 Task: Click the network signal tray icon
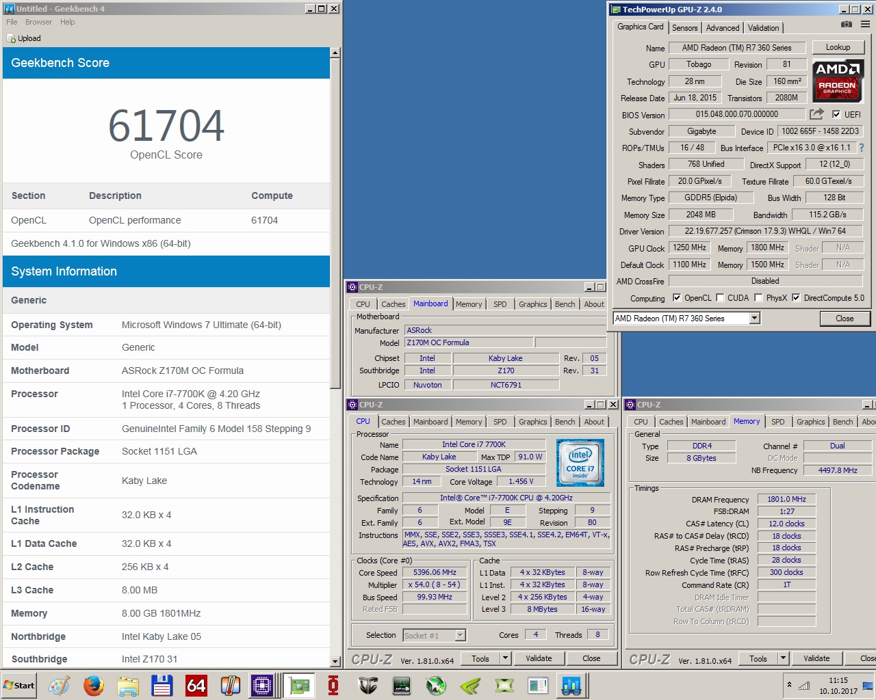[804, 686]
